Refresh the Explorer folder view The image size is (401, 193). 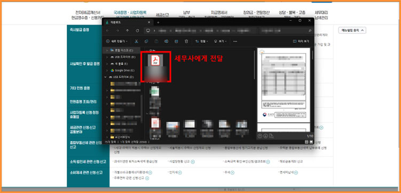coord(137,30)
